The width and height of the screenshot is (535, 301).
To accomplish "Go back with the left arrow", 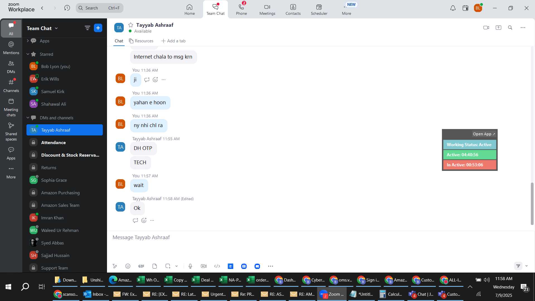I will click(42, 8).
